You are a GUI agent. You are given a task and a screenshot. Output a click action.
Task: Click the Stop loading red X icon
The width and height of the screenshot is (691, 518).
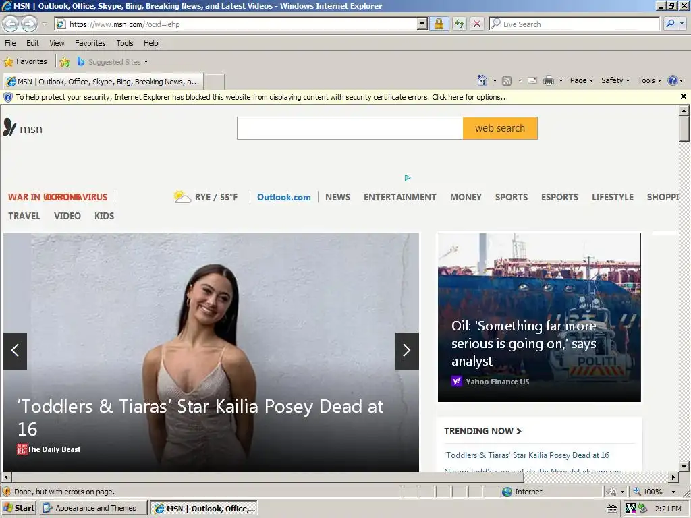[477, 24]
